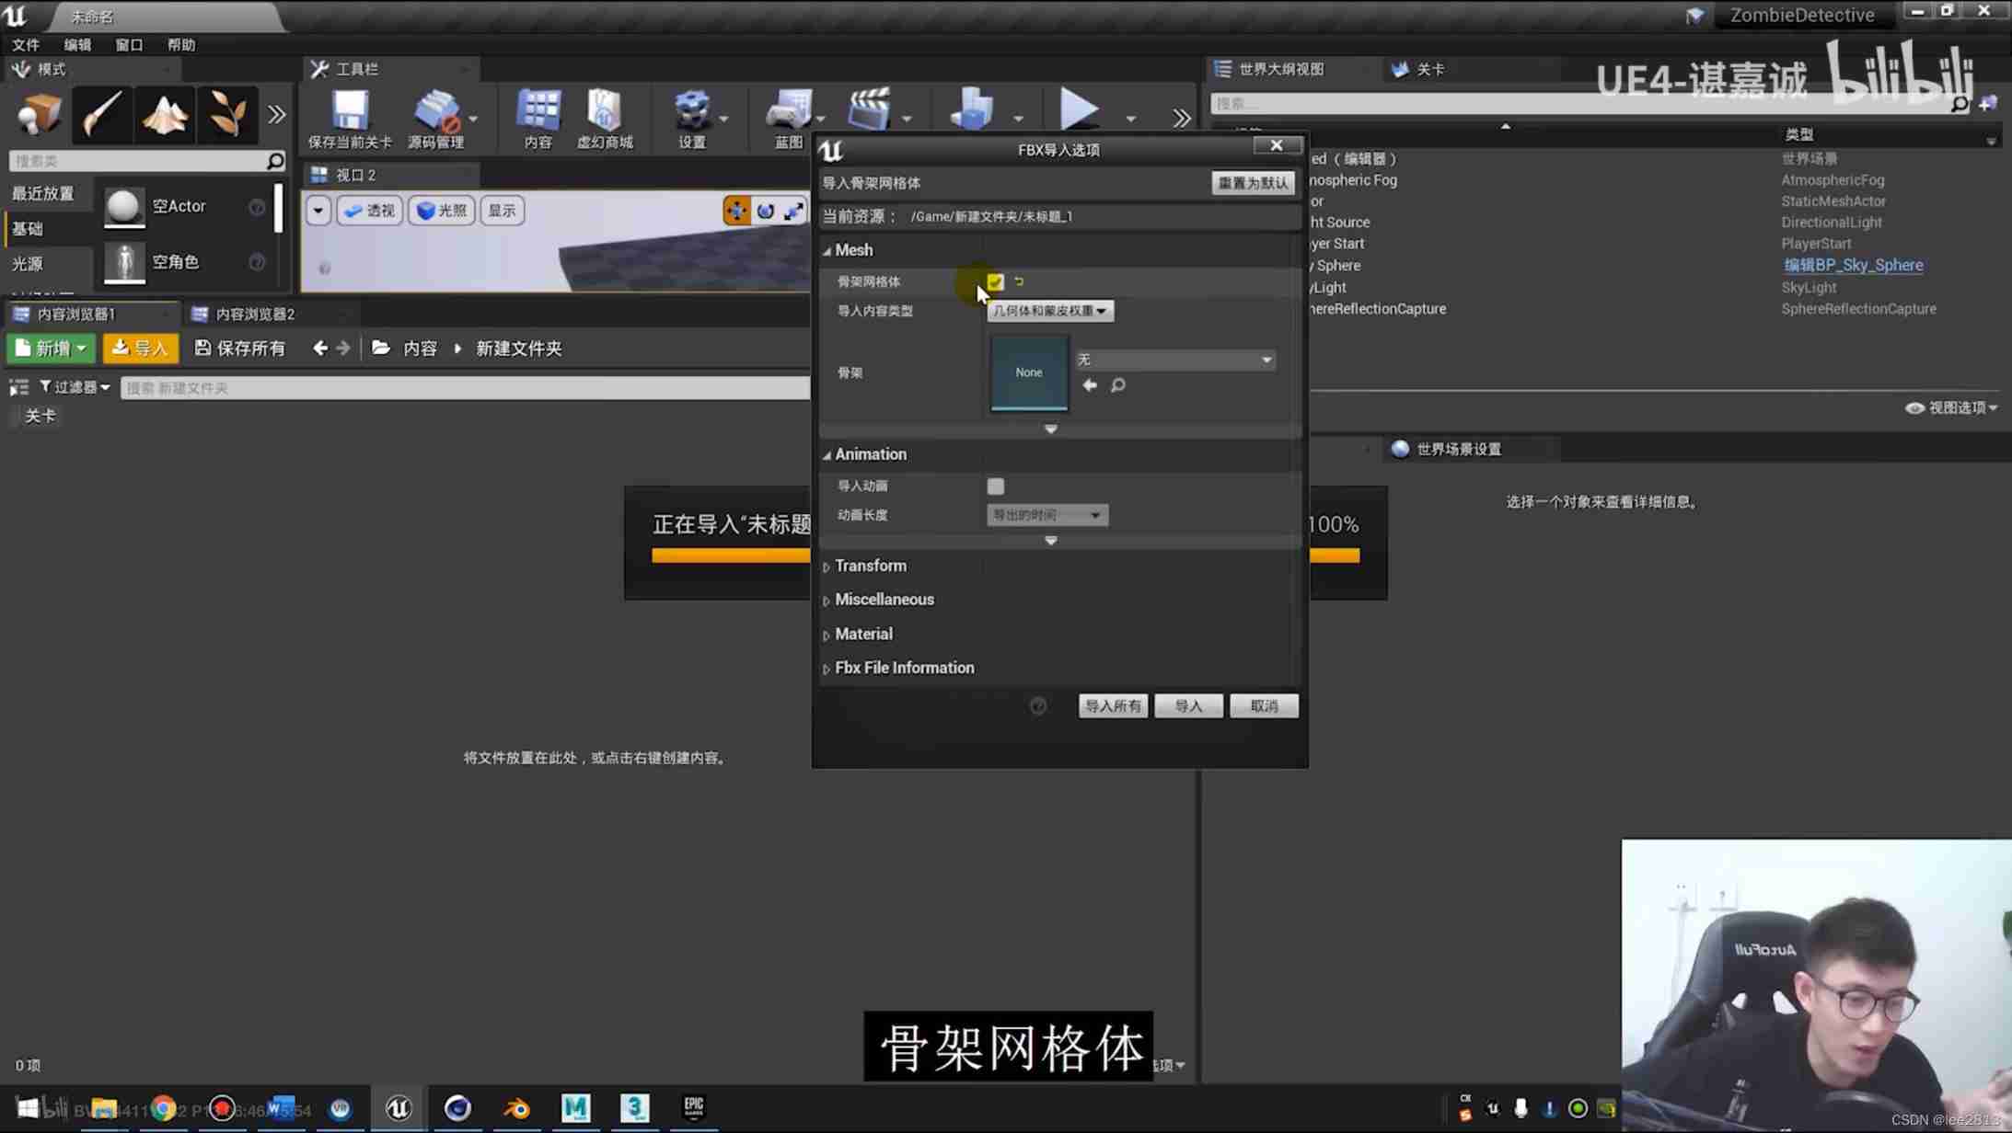Collapse the Mesh section

(827, 250)
